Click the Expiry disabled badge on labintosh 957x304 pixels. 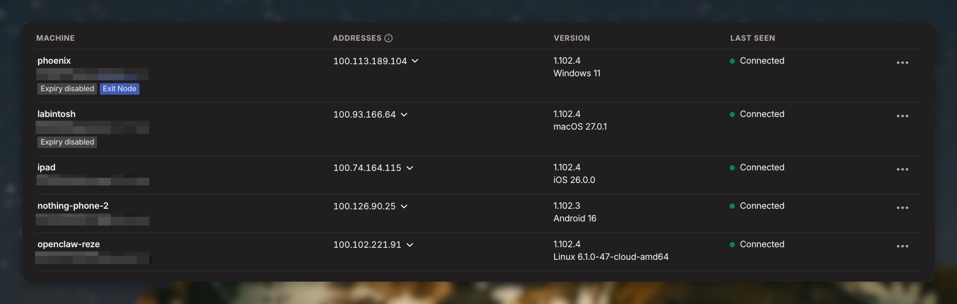67,142
